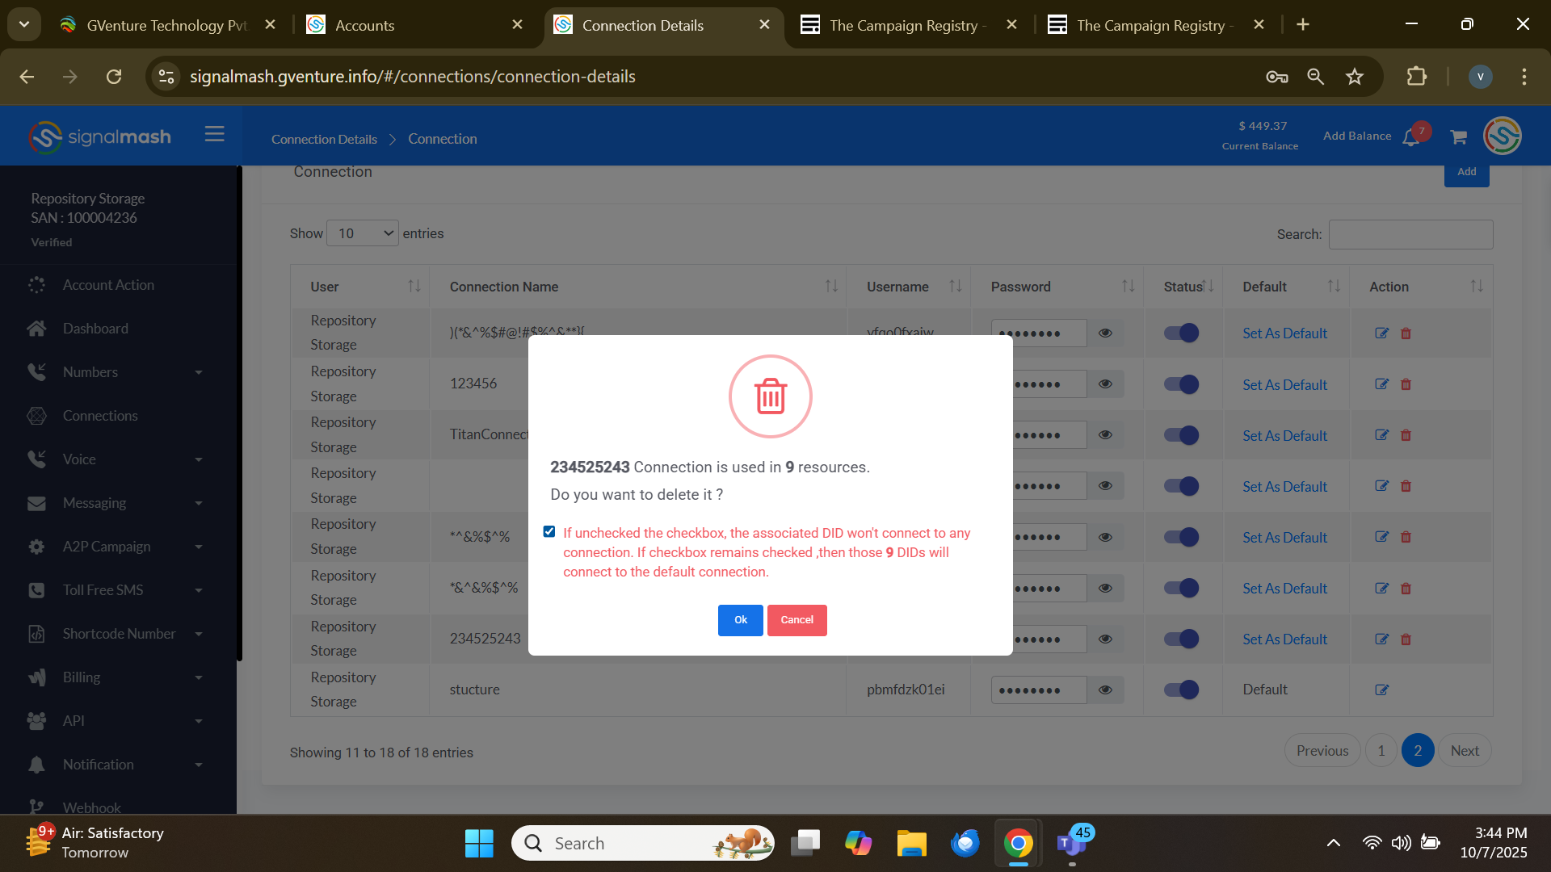Click delete trash icon in 123456 row
Viewport: 1551px width, 872px height.
[1406, 384]
